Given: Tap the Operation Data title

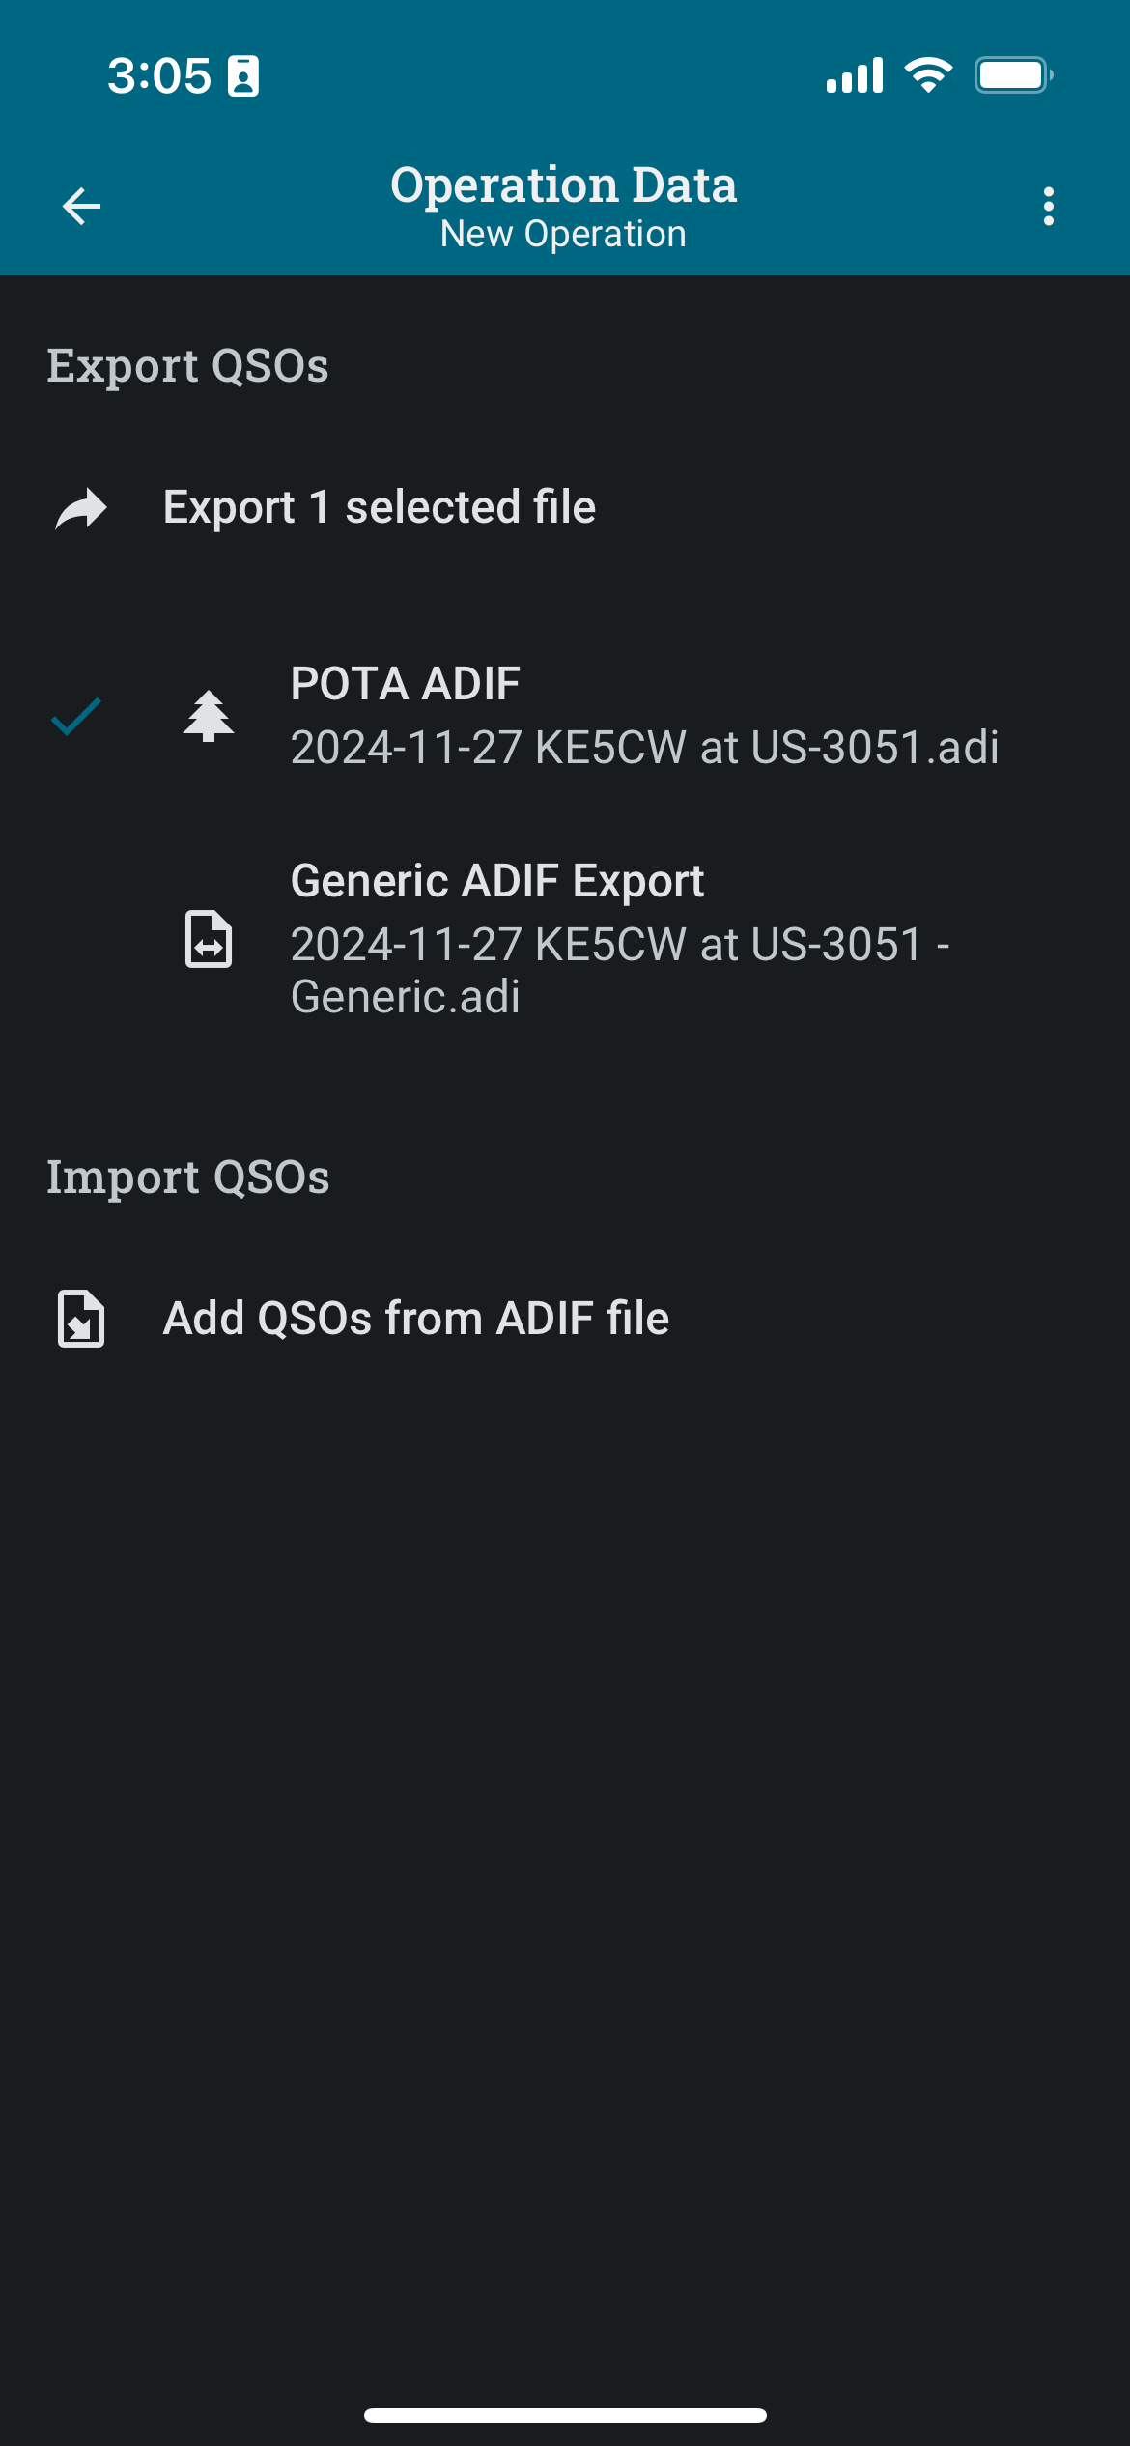Looking at the screenshot, I should coord(564,185).
